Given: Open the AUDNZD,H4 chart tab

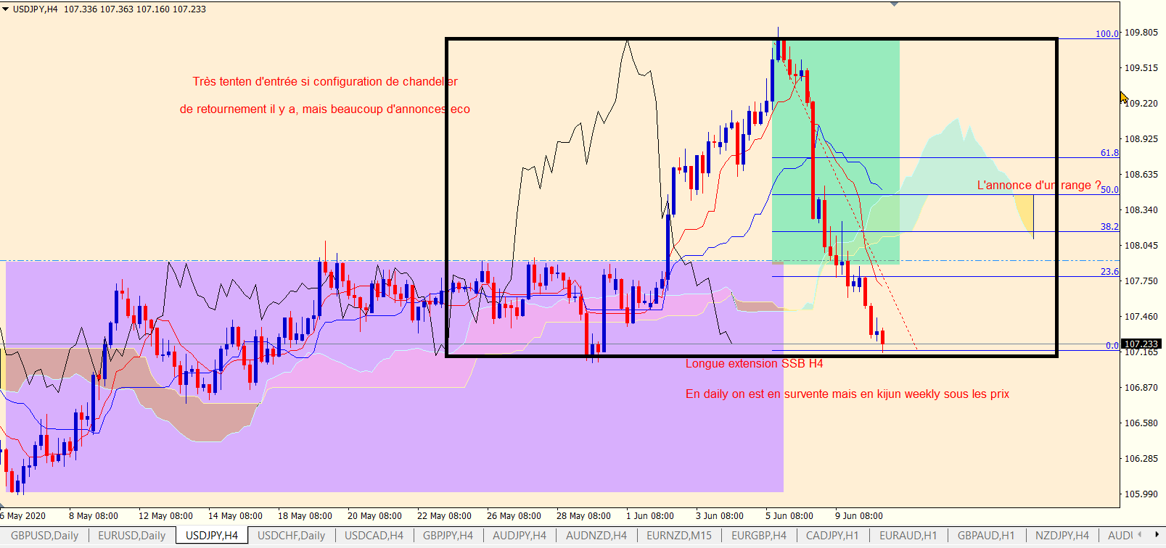Looking at the screenshot, I should (596, 536).
